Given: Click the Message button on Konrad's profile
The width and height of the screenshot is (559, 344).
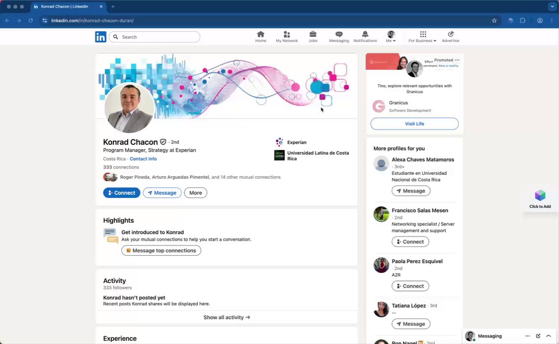Looking at the screenshot, I should (162, 193).
